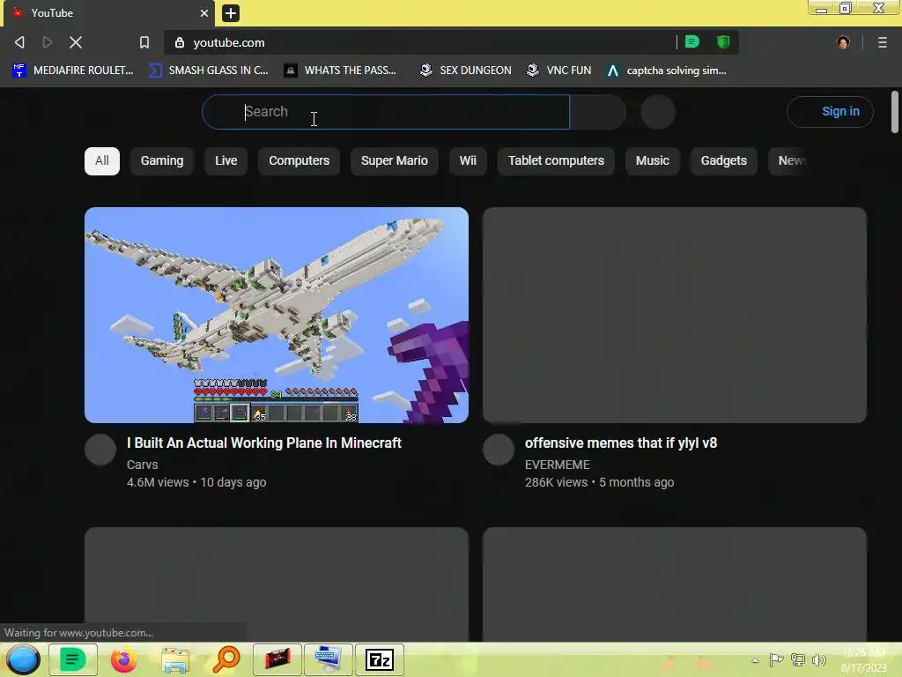Select the YouTube browser tab
The image size is (902, 677).
pyautogui.click(x=109, y=13)
